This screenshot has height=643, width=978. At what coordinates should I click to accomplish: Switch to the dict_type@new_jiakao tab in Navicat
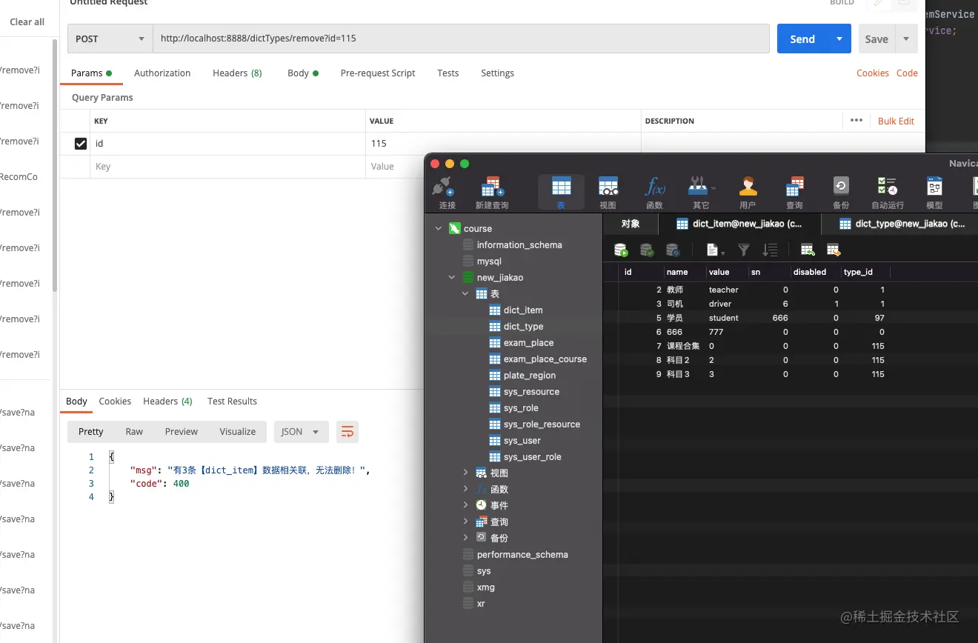pos(900,224)
